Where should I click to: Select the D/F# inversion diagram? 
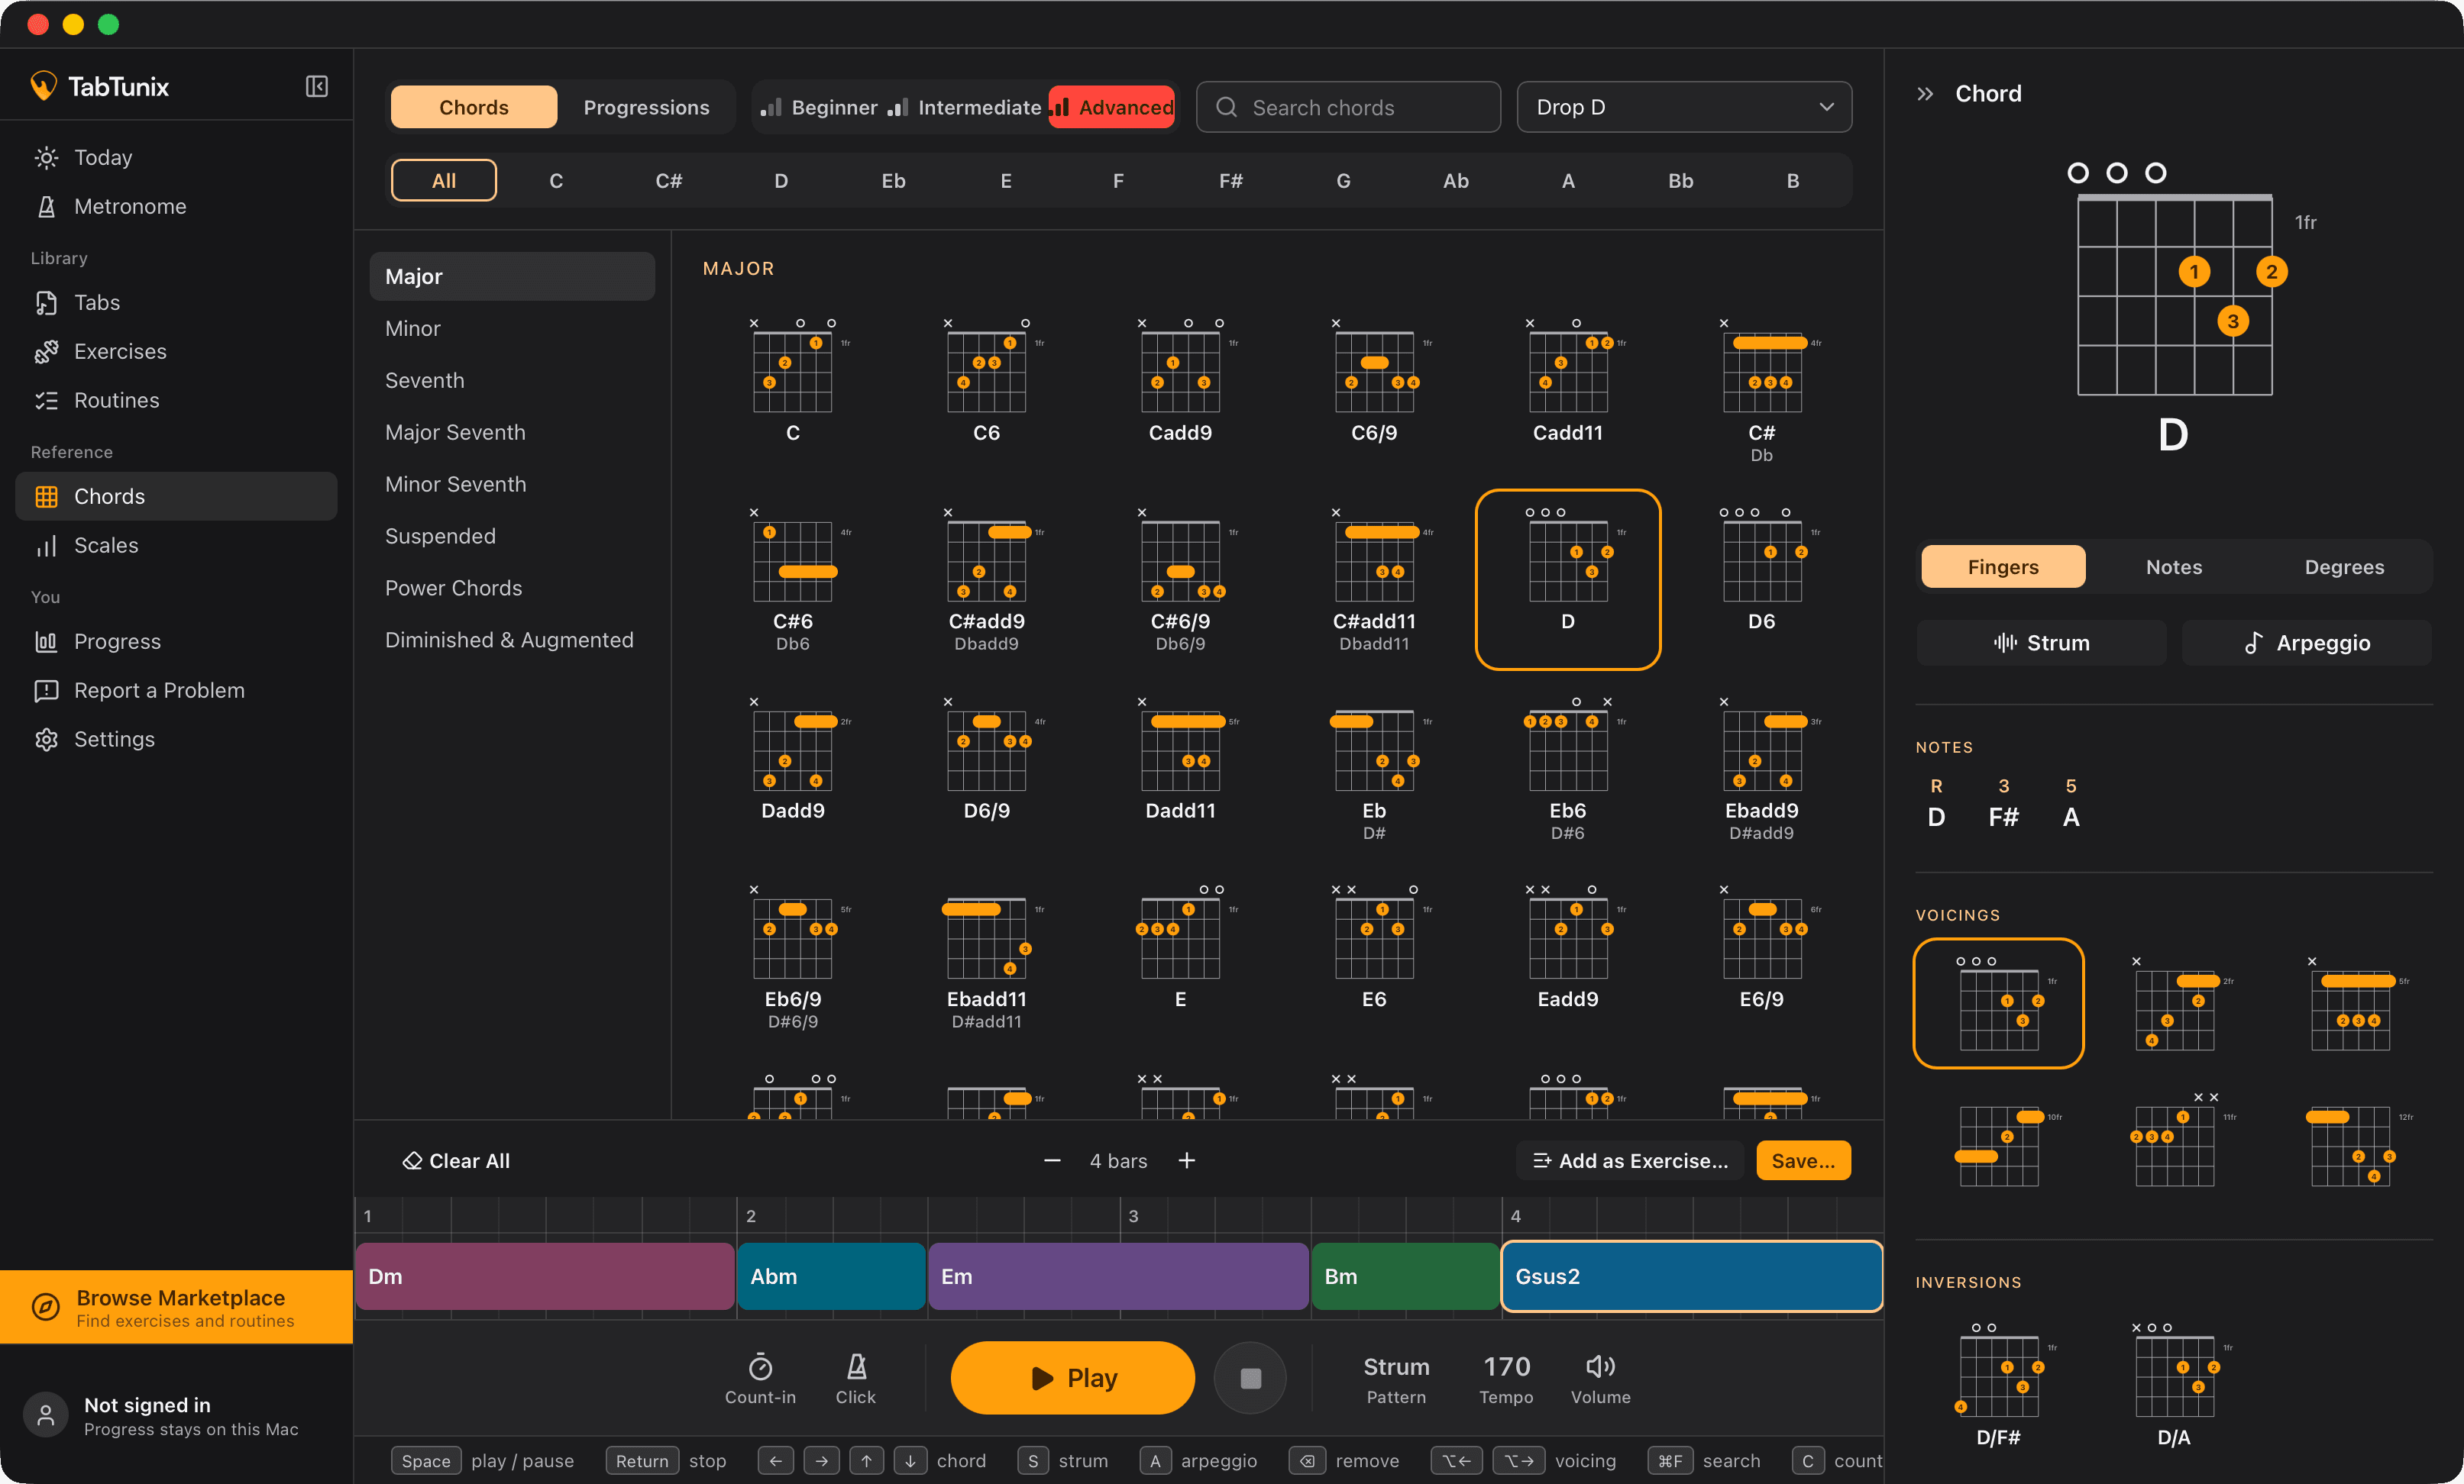point(1998,1385)
